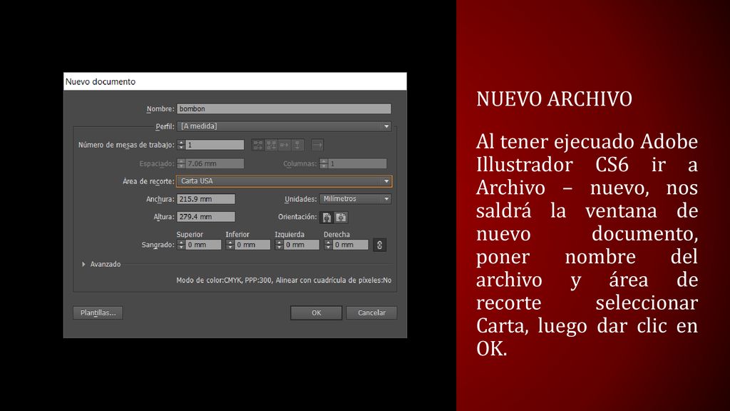Click the Número de mesas de trabajo field
This screenshot has height=411, width=730.
(x=215, y=145)
